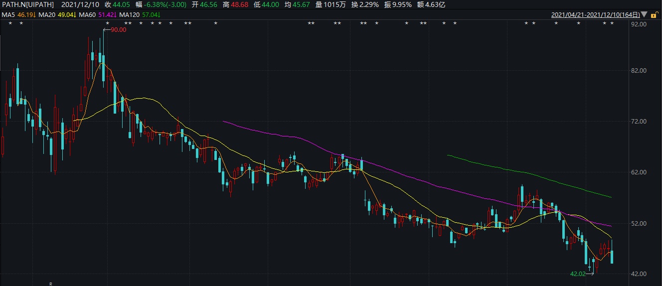This screenshot has height=286, width=662.
Task: Click the 92.00 price axis label
Action: tap(639, 23)
